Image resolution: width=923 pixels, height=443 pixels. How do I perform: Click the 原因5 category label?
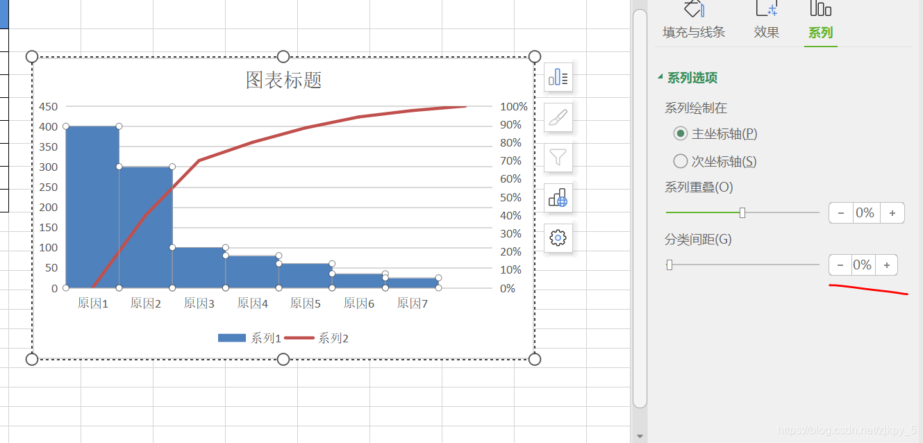click(x=306, y=303)
